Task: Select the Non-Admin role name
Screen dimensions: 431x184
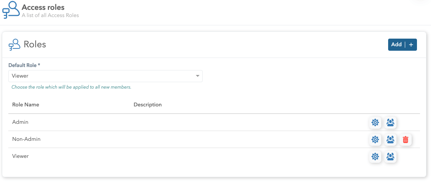Action: 26,139
